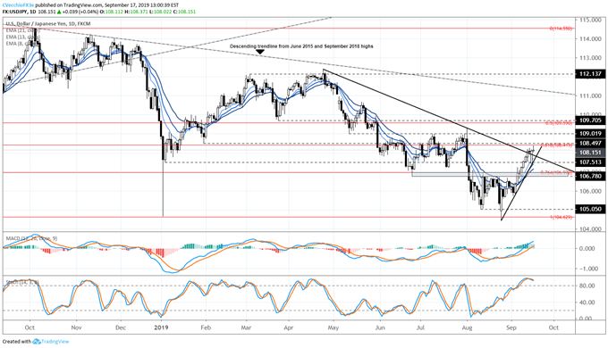The width and height of the screenshot is (608, 348).
Task: Select the EMA (13, close) indicator legend
Action: pyautogui.click(x=22, y=37)
